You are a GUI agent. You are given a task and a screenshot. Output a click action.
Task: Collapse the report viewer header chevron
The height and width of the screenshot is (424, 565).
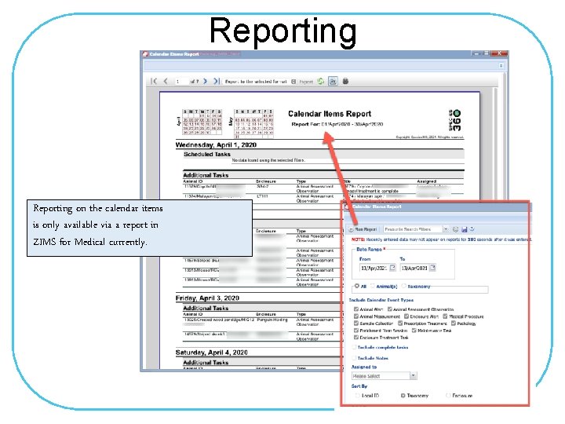pos(501,66)
